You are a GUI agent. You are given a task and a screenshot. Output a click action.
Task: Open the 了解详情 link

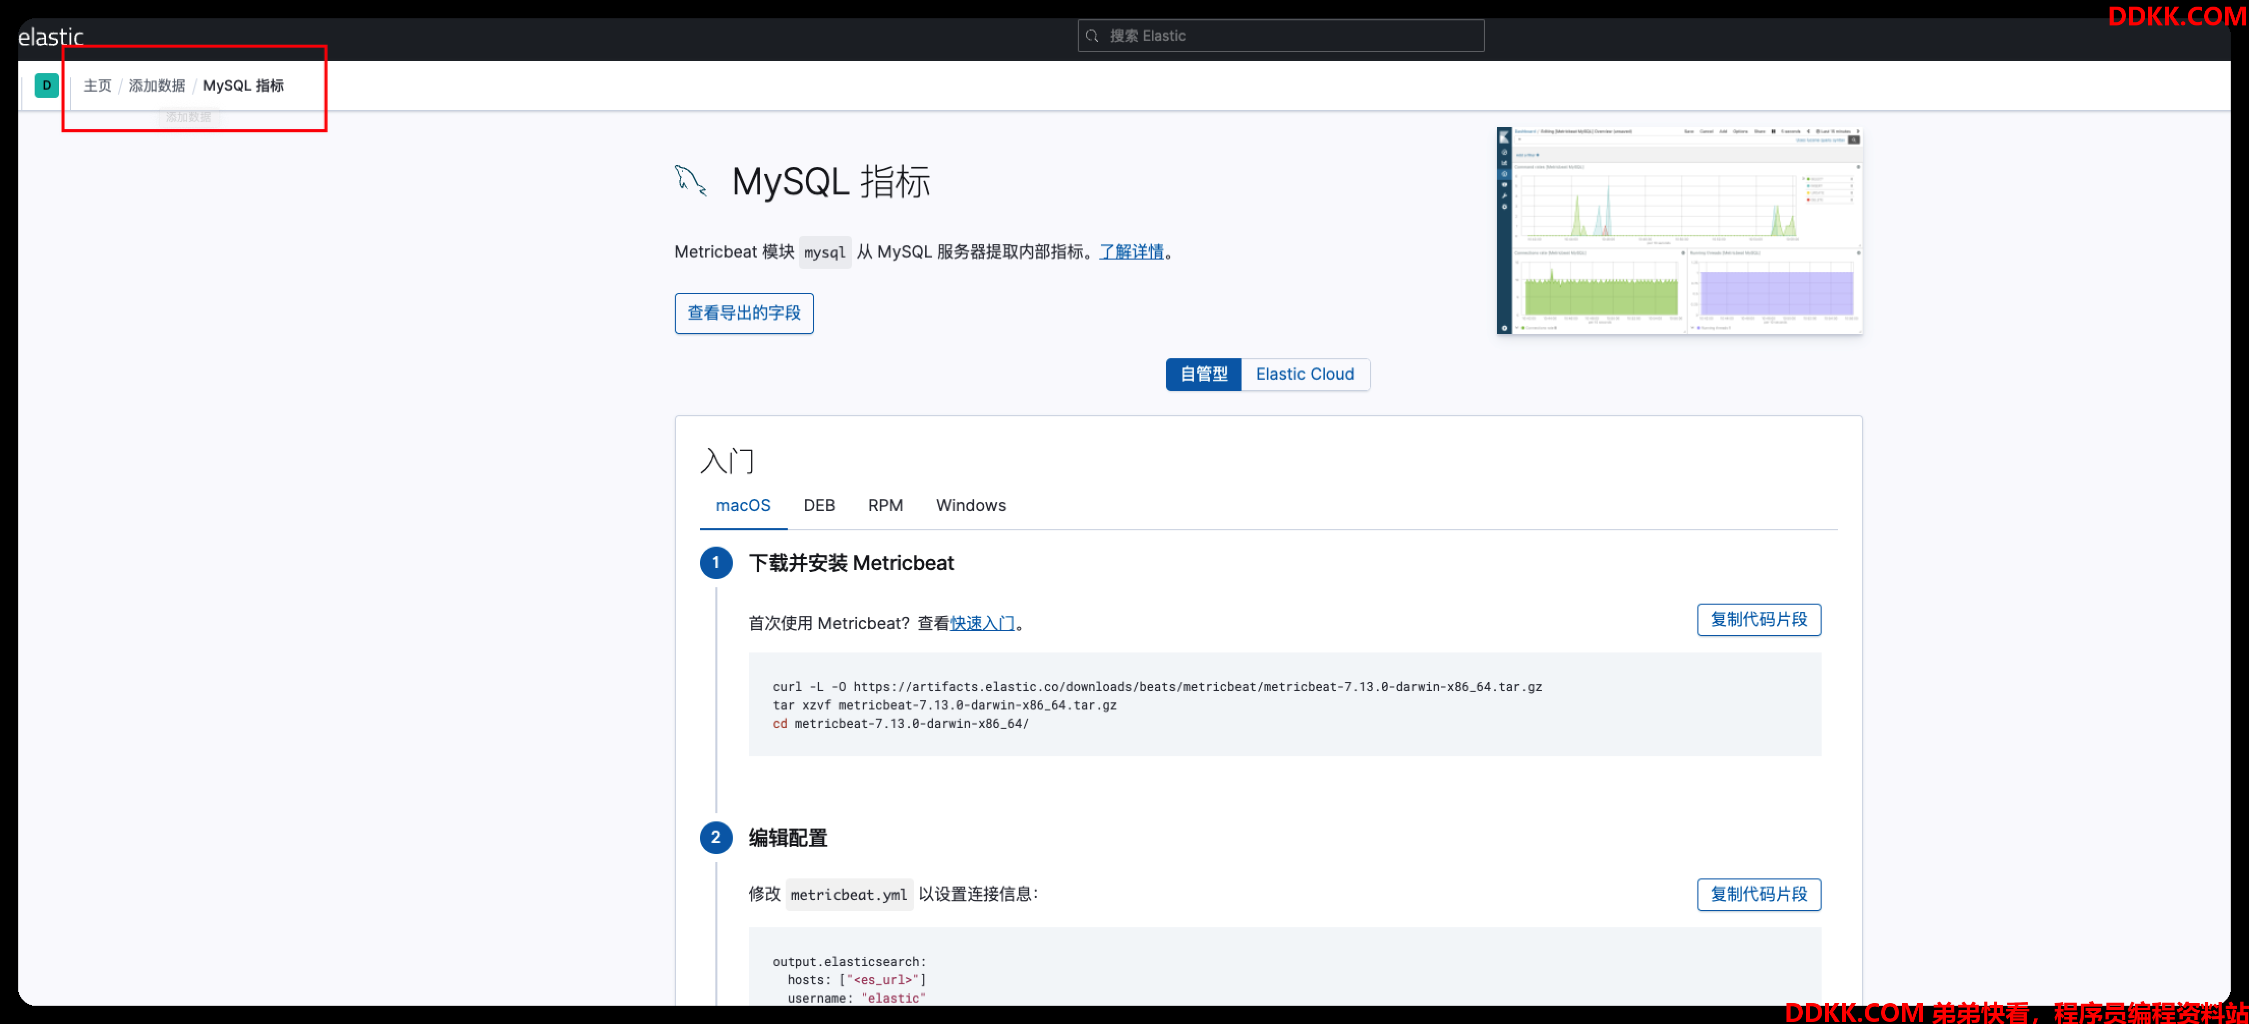pos(1132,251)
